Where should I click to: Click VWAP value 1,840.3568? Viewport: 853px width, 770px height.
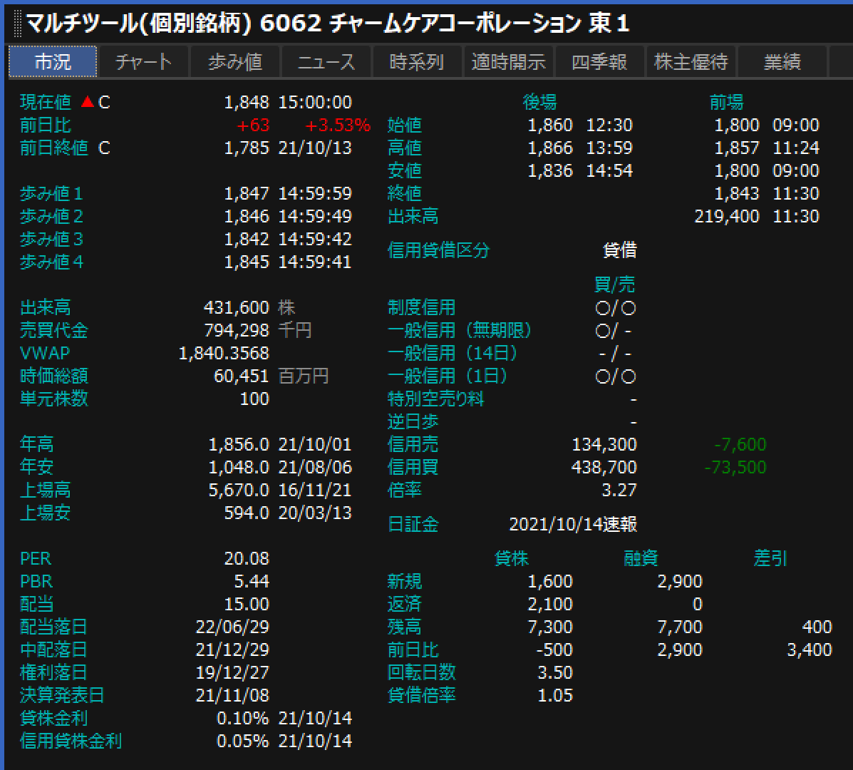(224, 353)
